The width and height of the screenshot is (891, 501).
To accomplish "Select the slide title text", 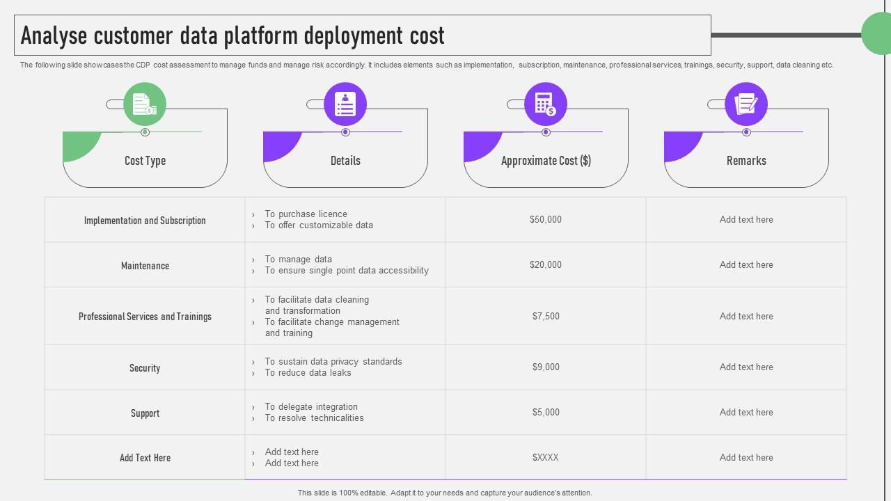I will (x=232, y=35).
